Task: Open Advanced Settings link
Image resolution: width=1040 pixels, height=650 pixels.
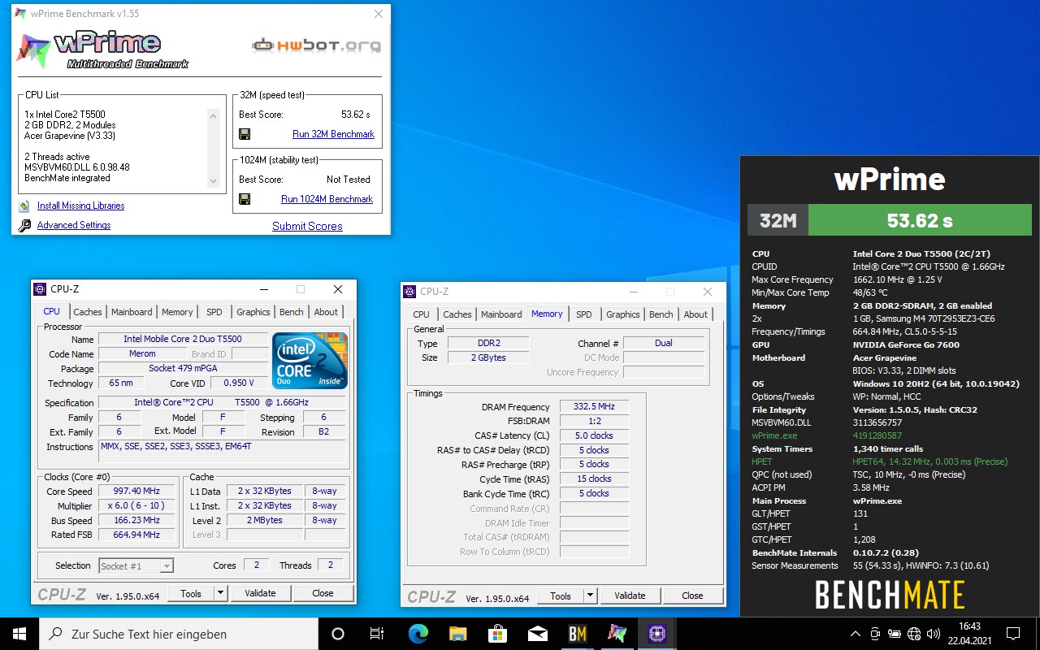Action: pos(74,225)
